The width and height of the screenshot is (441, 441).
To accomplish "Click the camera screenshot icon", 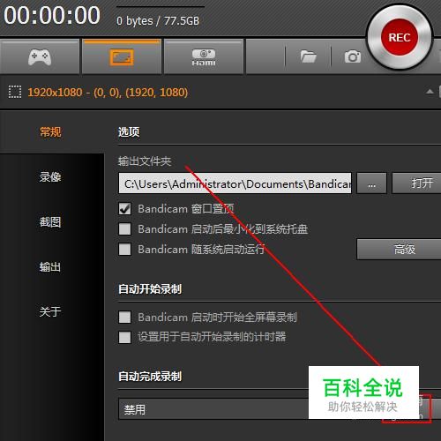I will click(353, 56).
